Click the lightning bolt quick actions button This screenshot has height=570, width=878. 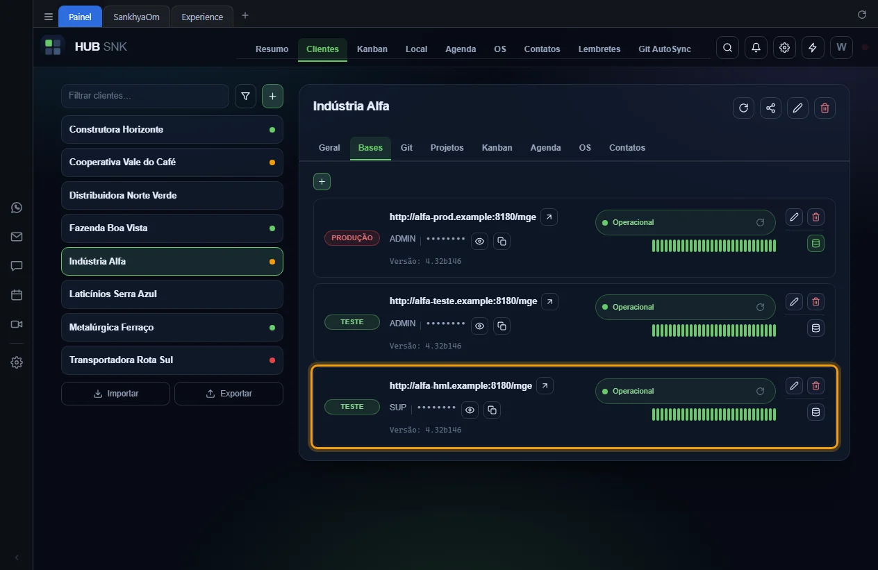tap(813, 48)
